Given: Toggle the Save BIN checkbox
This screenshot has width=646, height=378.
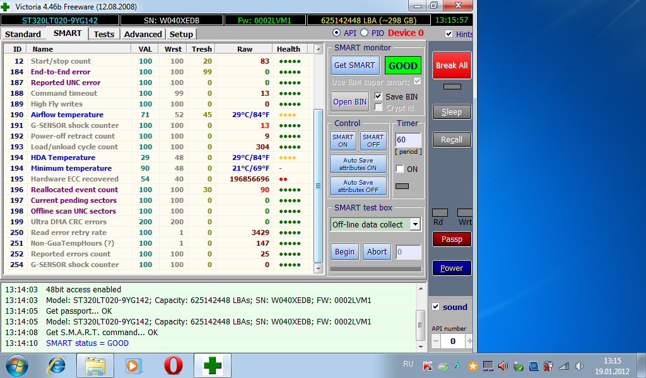Looking at the screenshot, I should pyautogui.click(x=379, y=96).
